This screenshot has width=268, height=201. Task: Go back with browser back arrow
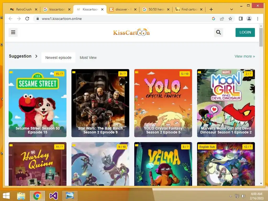pos(10,19)
